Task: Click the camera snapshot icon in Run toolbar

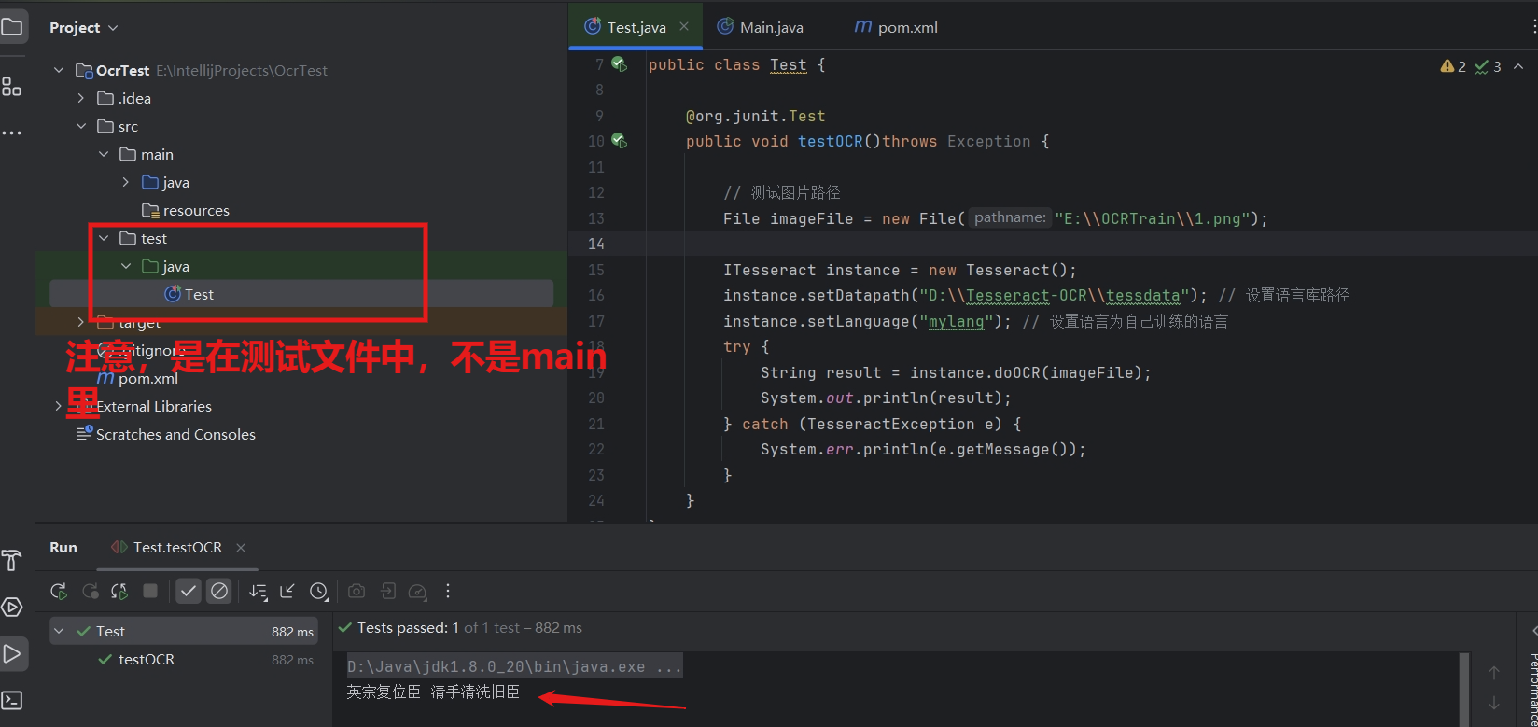Action: tap(357, 591)
